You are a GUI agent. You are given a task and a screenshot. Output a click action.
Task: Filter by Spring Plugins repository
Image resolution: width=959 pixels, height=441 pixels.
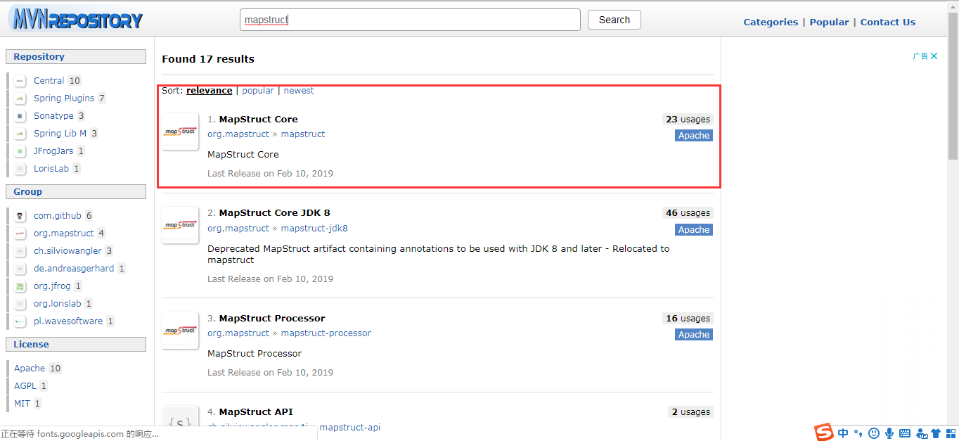tap(64, 98)
